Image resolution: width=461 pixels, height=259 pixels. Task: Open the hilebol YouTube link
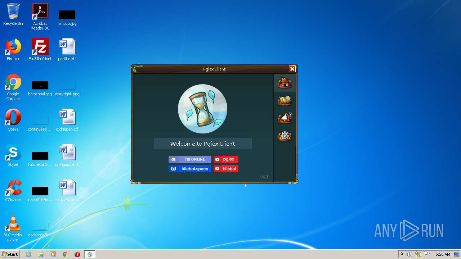(x=226, y=169)
